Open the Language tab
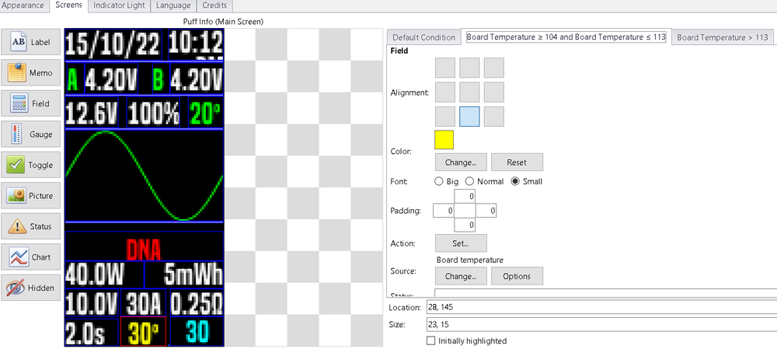The height and width of the screenshot is (349, 777). pos(173,5)
